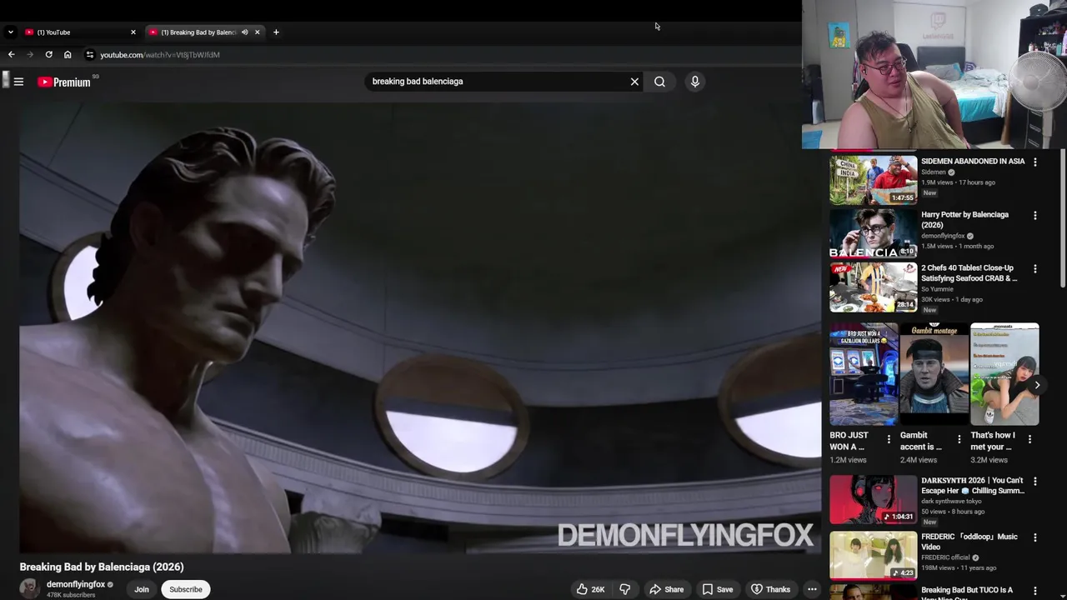The height and width of the screenshot is (600, 1067).
Task: Open options for That's how I met short
Action: 1029,439
